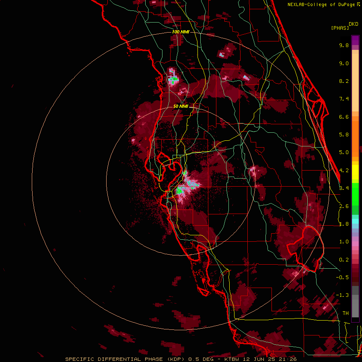362x362 pixels.
Task: Click the 6.6 value on color scale
Action: pos(344,117)
